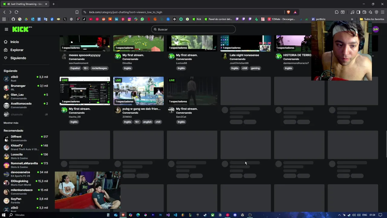Go back with the browser back arrow
The image size is (387, 218).
tap(4, 12)
